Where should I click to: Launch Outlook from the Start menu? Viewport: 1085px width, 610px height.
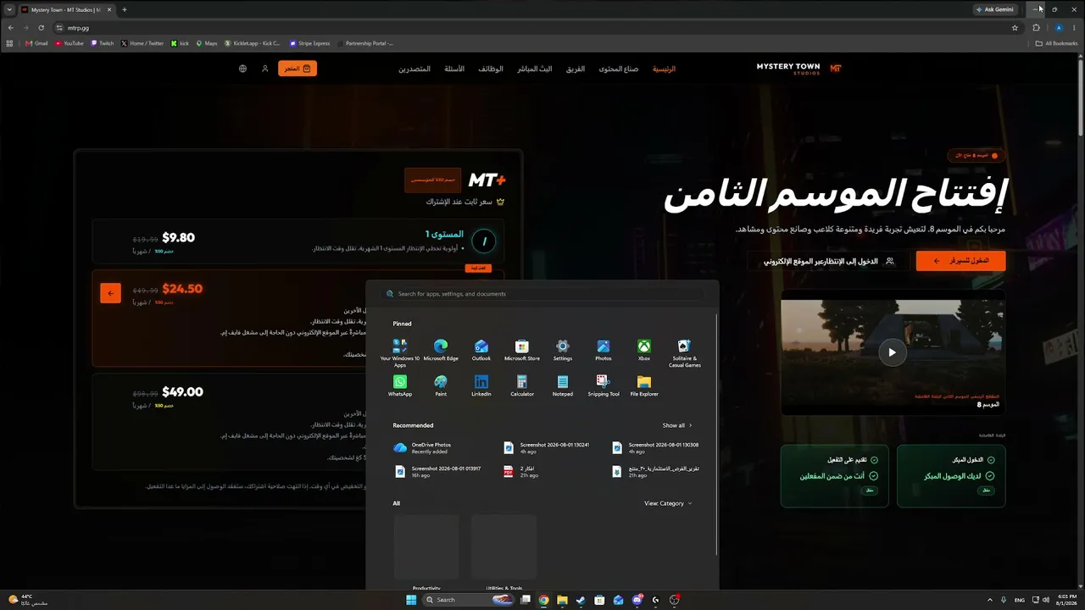coord(481,351)
